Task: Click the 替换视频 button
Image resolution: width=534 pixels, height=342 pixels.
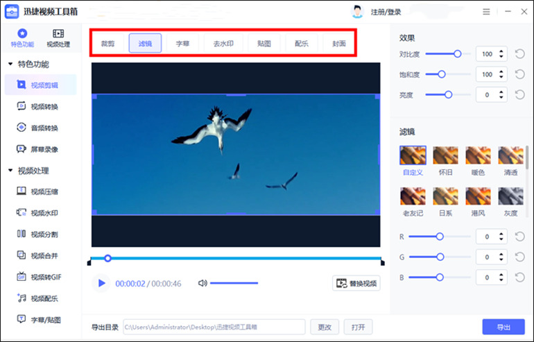Action: (356, 283)
